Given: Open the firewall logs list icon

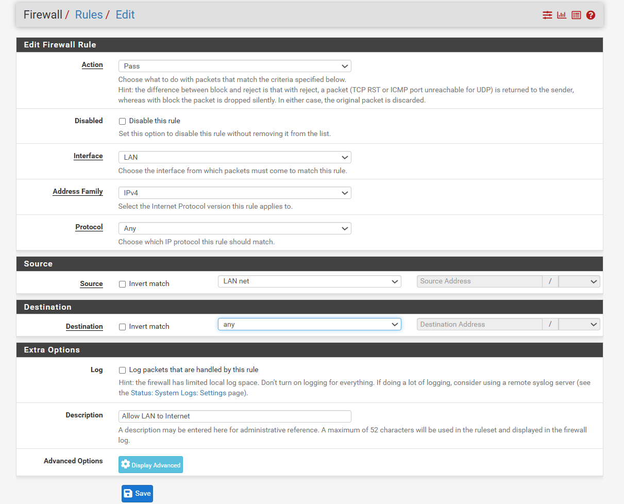Looking at the screenshot, I should point(576,15).
